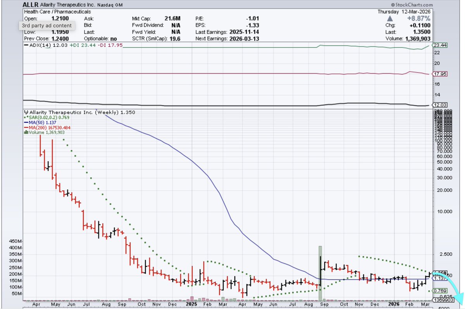Click the Fwd Dividend N/A value
This screenshot has width=465, height=309.
[176, 26]
